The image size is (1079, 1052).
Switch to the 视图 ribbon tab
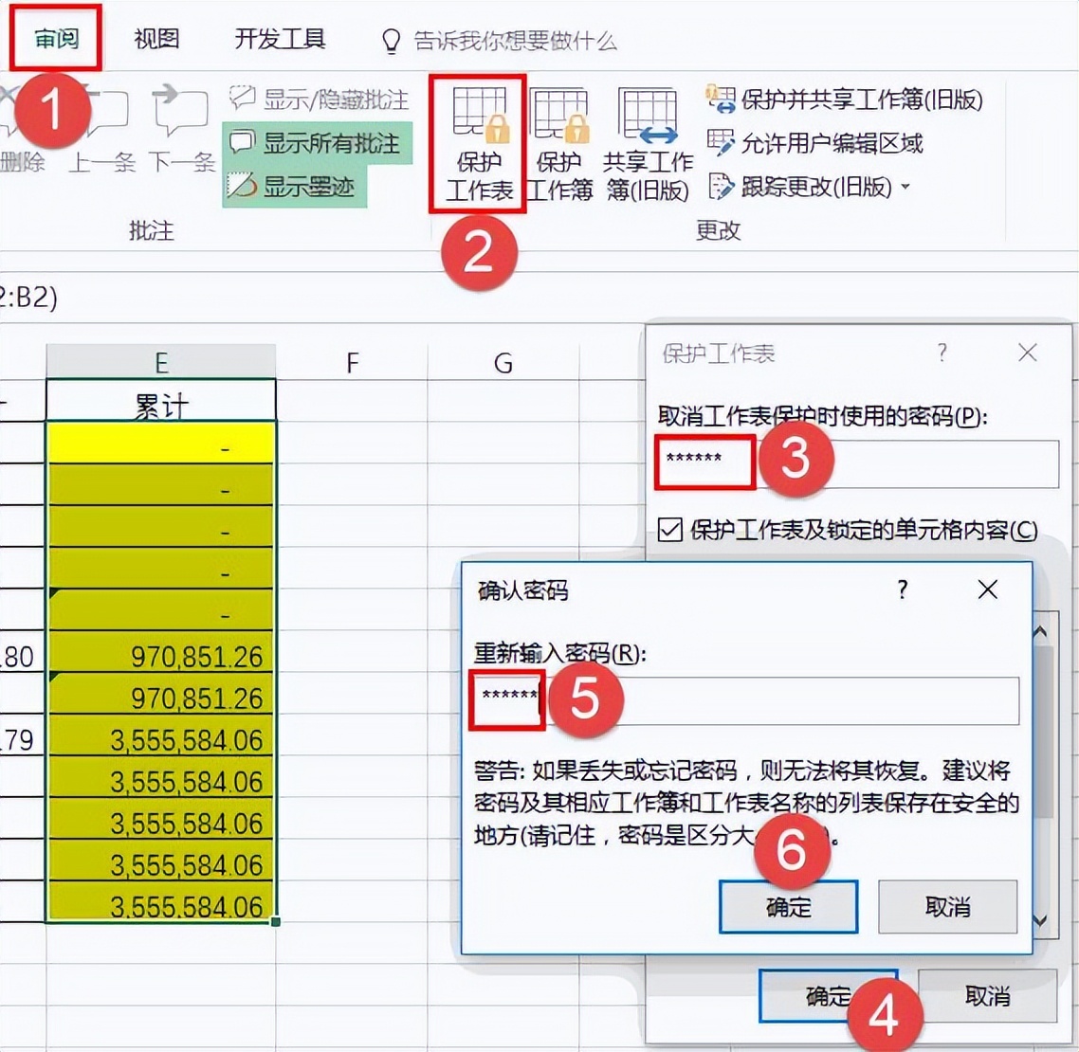point(156,40)
